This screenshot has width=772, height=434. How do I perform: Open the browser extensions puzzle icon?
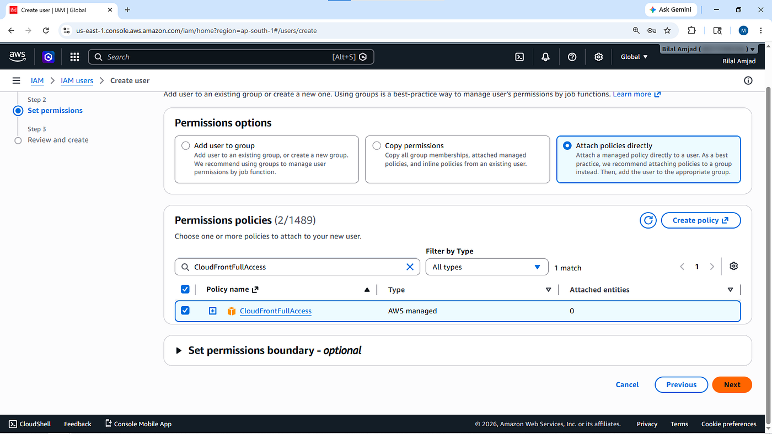click(x=691, y=31)
